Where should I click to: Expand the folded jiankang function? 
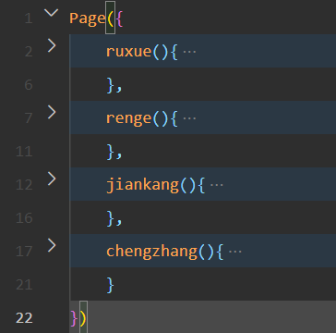(x=52, y=179)
